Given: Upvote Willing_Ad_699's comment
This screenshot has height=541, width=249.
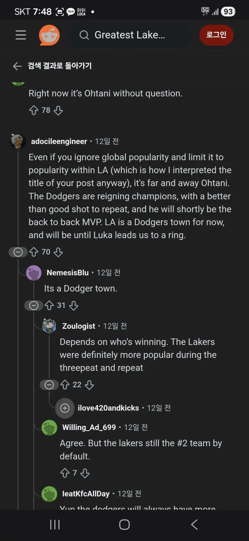Looking at the screenshot, I should click(x=65, y=473).
